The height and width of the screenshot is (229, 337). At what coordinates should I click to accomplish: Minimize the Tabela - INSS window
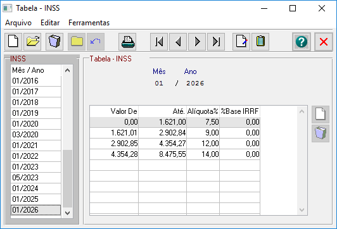coord(264,8)
